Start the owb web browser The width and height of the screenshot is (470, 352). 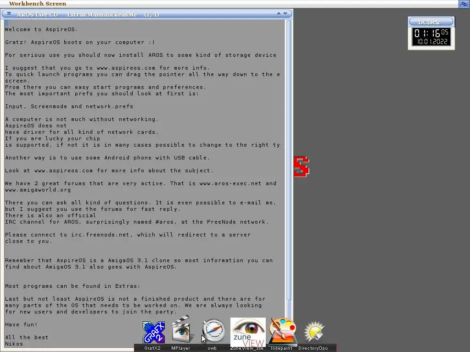click(x=213, y=331)
